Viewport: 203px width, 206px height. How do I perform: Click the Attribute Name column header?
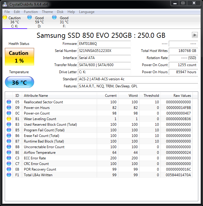[x=59, y=96]
